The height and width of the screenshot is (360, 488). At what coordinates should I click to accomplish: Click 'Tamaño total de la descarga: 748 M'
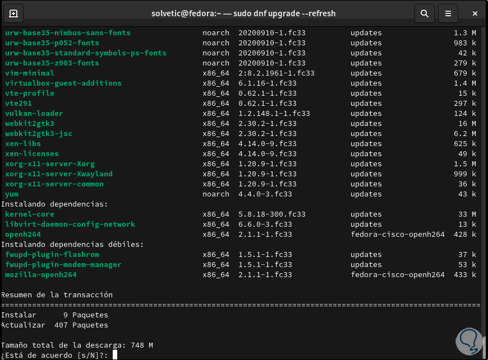coord(77,345)
